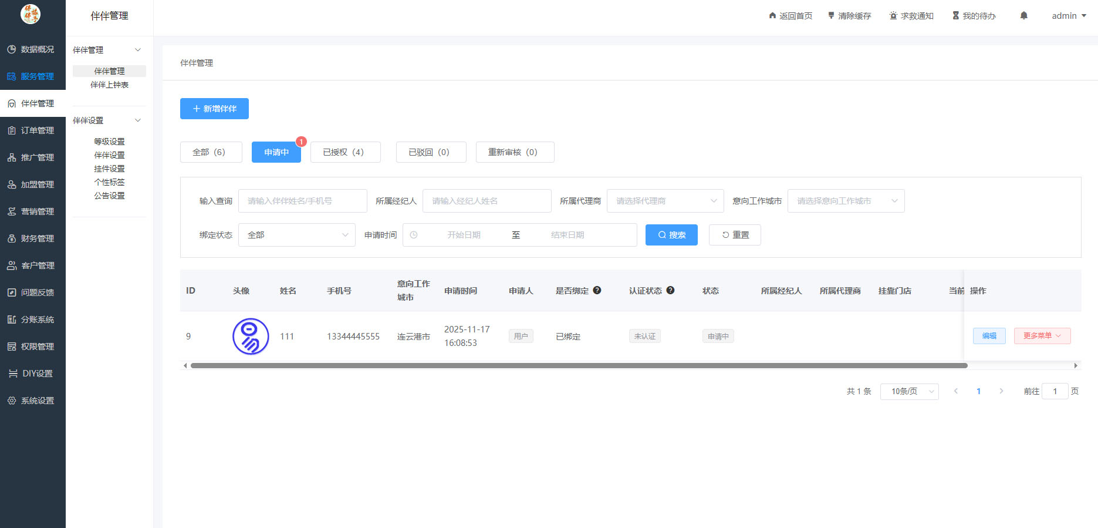Expand the 意向工作城市 dropdown
Image resolution: width=1098 pixels, height=528 pixels.
pos(846,201)
